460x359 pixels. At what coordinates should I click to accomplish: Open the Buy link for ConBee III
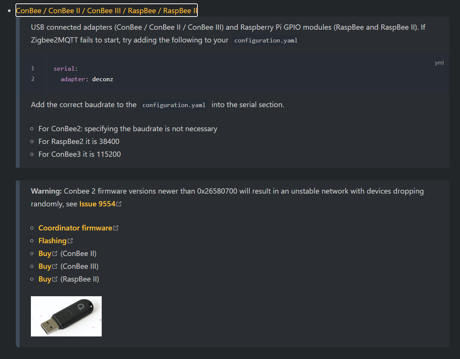click(45, 266)
